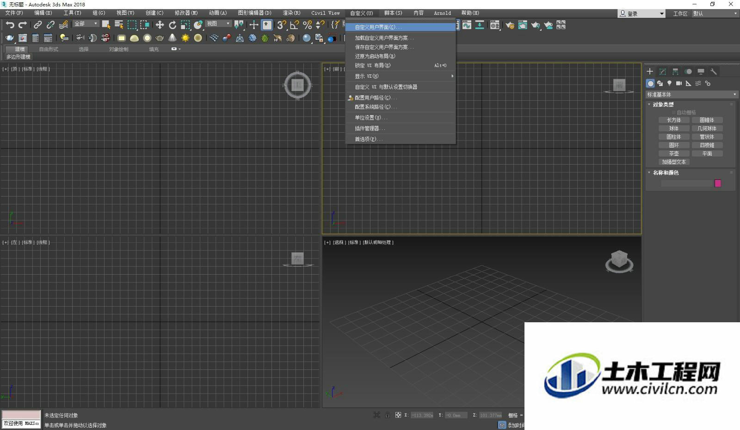This screenshot has height=430, width=740.
Task: Select the Link (chain) tool
Action: click(38, 25)
